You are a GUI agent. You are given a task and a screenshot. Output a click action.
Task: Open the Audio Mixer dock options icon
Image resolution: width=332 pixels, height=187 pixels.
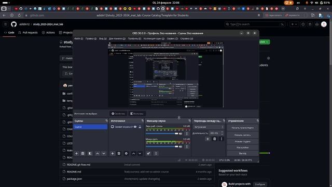189,121
